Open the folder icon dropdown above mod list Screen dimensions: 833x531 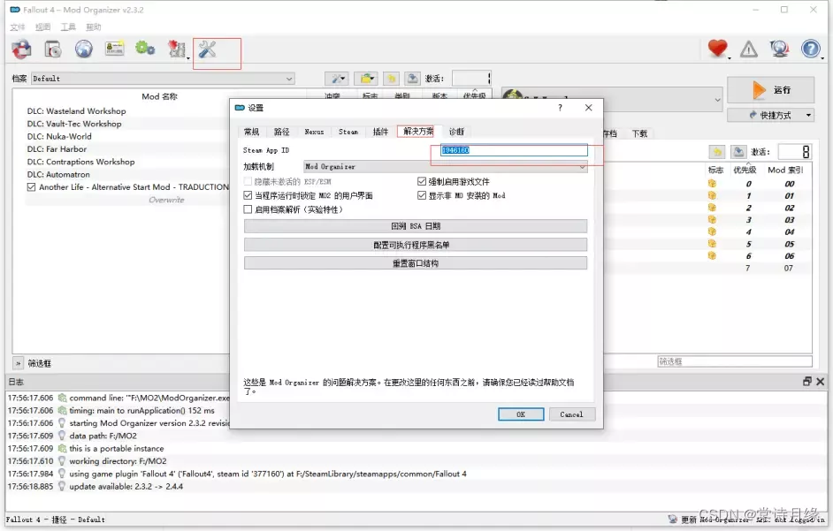tap(366, 79)
